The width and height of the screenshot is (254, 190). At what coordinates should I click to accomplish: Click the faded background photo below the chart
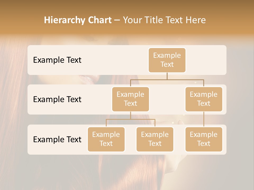pyautogui.click(x=127, y=172)
